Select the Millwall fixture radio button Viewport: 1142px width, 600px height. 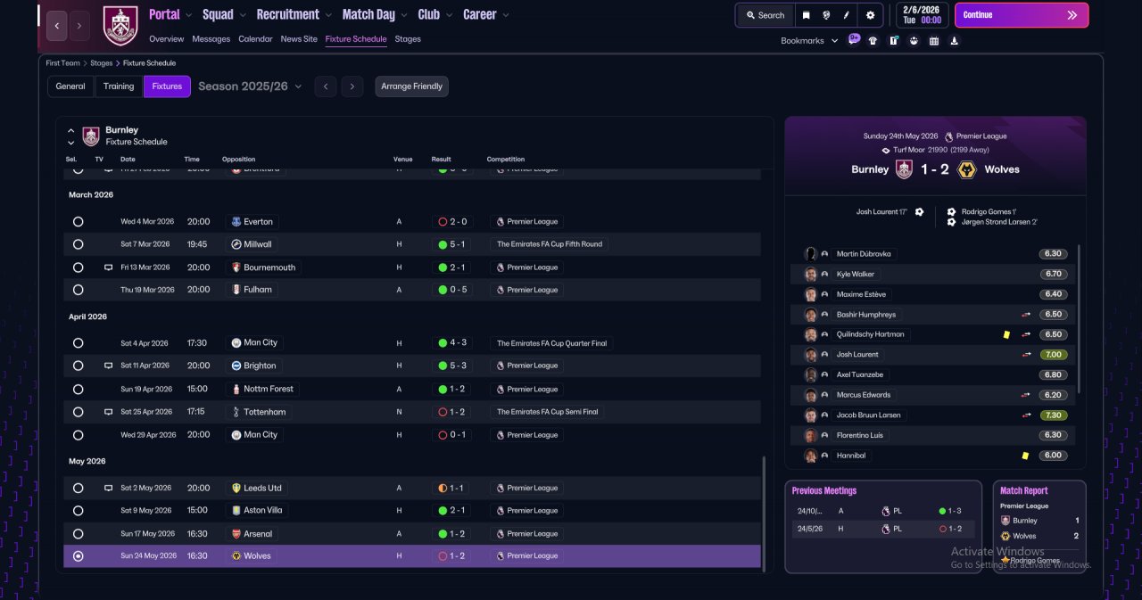[x=79, y=244]
